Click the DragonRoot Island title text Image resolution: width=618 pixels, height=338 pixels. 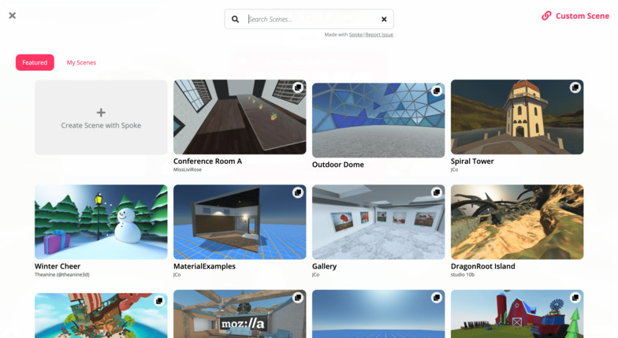[482, 266]
